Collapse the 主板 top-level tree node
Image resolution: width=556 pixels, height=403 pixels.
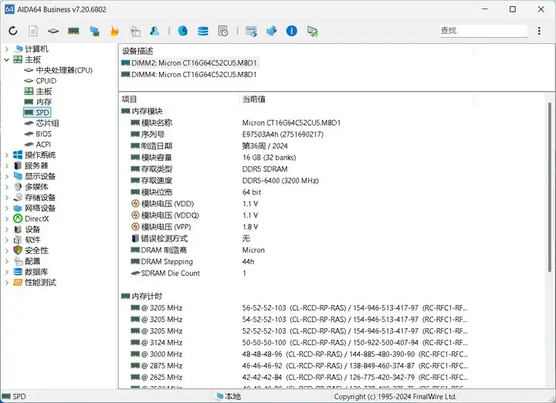click(7, 59)
